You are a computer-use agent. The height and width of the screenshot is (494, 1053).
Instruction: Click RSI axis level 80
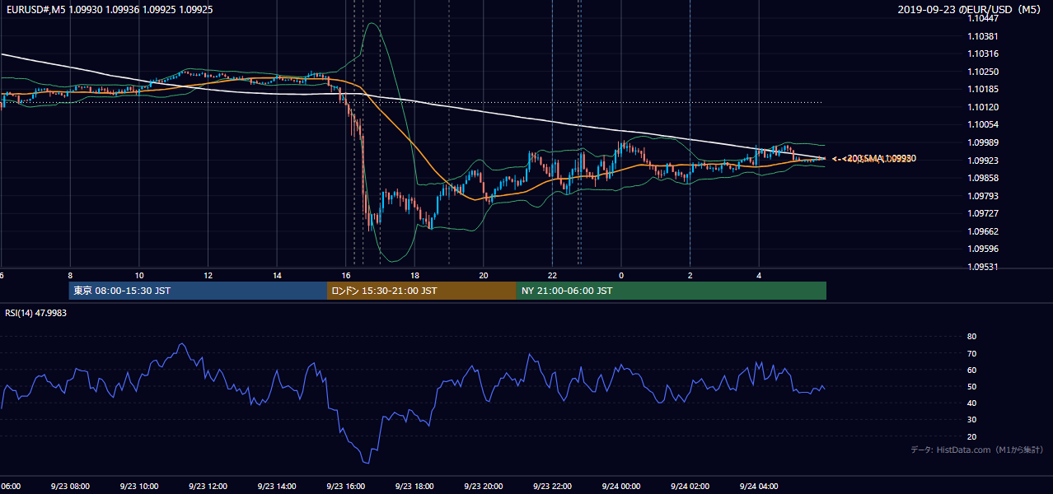pos(971,337)
